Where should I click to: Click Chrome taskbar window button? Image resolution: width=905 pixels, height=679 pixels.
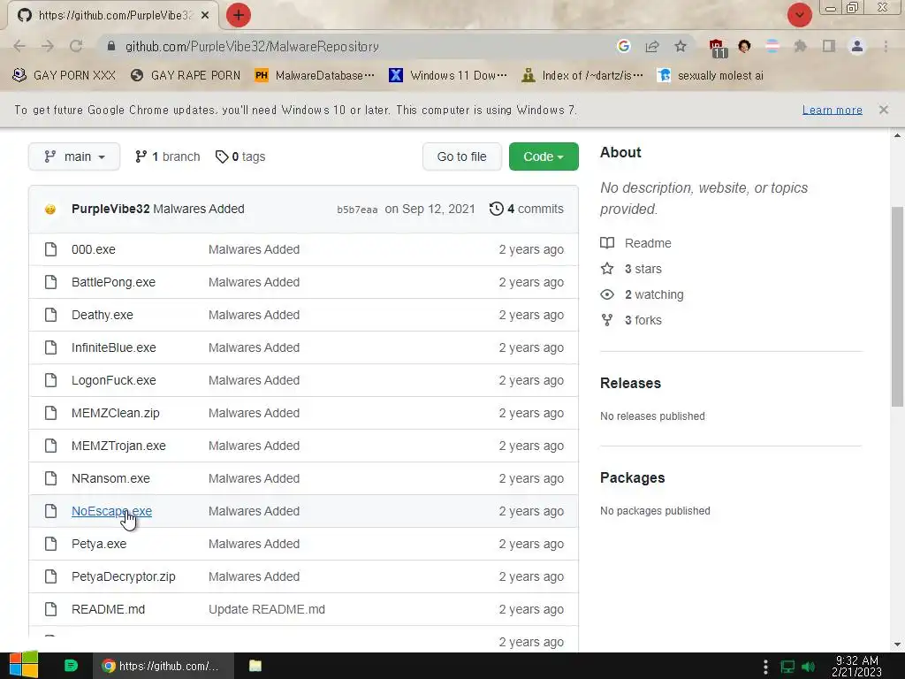click(x=164, y=666)
